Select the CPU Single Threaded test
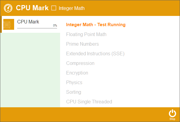180x122 pixels. [89, 102]
